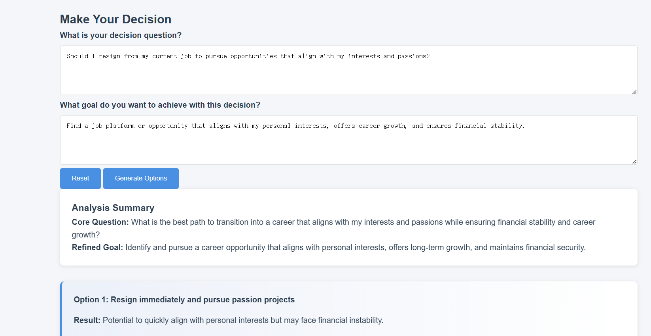
Task: Click the bold 'Result:' label in Option 1
Action: pos(87,320)
